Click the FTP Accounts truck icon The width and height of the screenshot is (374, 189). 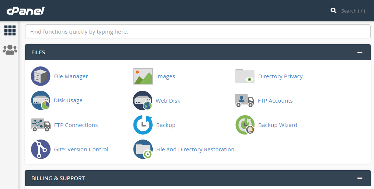(245, 100)
